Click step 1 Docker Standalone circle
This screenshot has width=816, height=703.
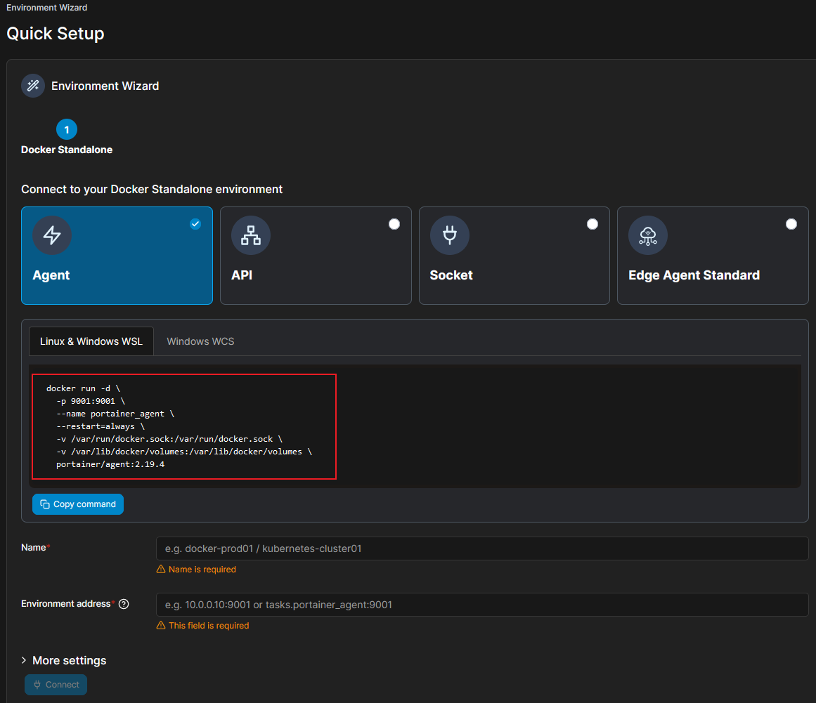[x=67, y=129]
